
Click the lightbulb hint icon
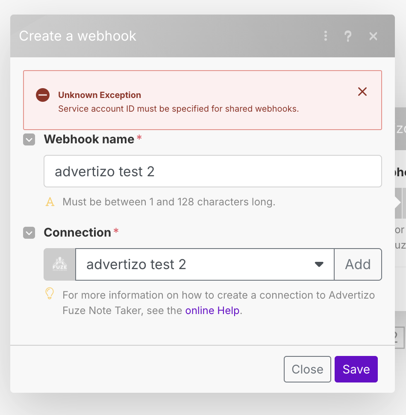click(x=50, y=294)
